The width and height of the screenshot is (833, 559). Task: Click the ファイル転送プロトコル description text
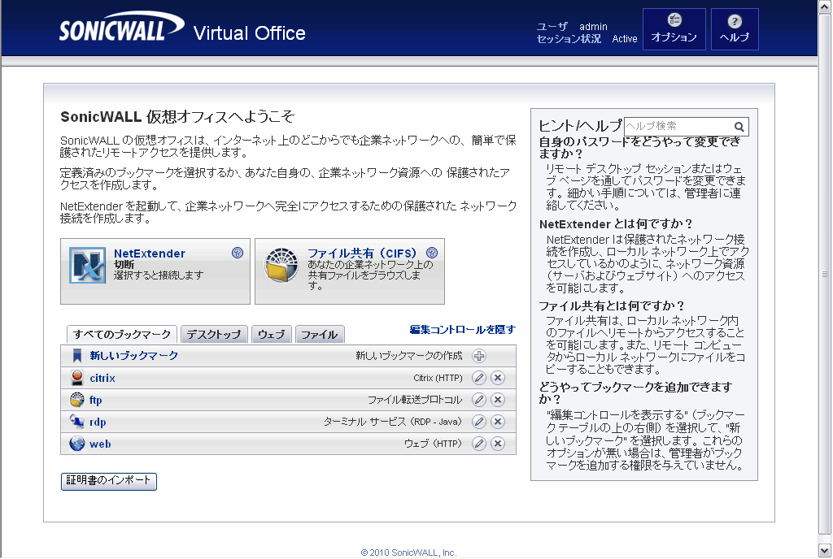coord(415,400)
